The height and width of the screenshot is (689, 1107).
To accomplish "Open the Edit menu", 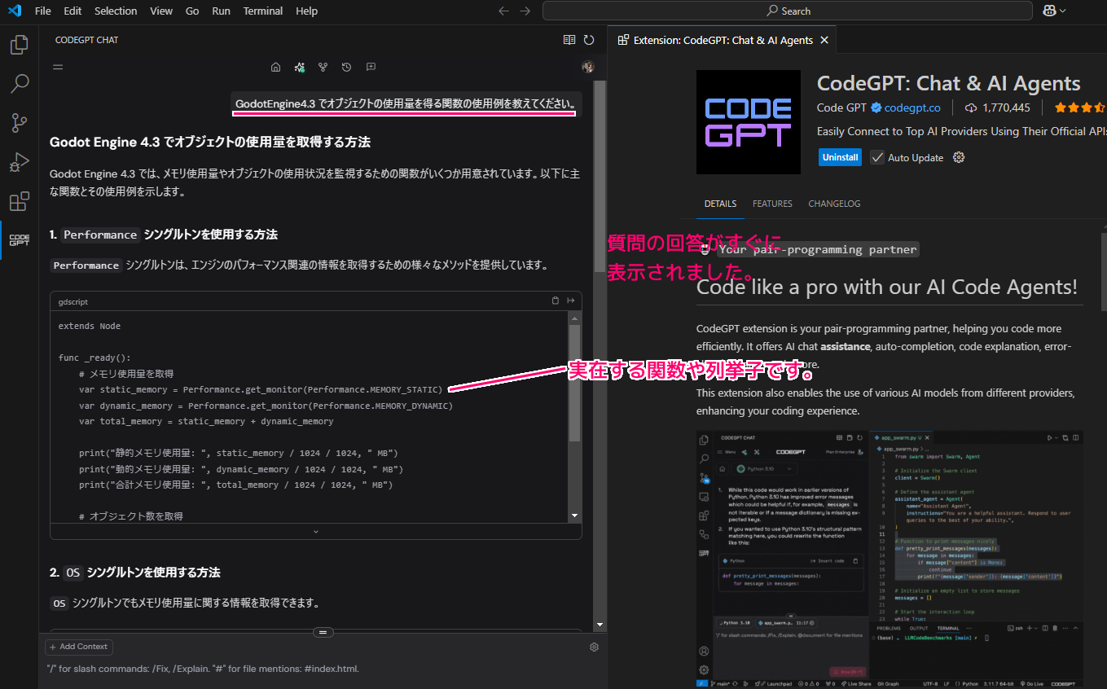I will 72,11.
